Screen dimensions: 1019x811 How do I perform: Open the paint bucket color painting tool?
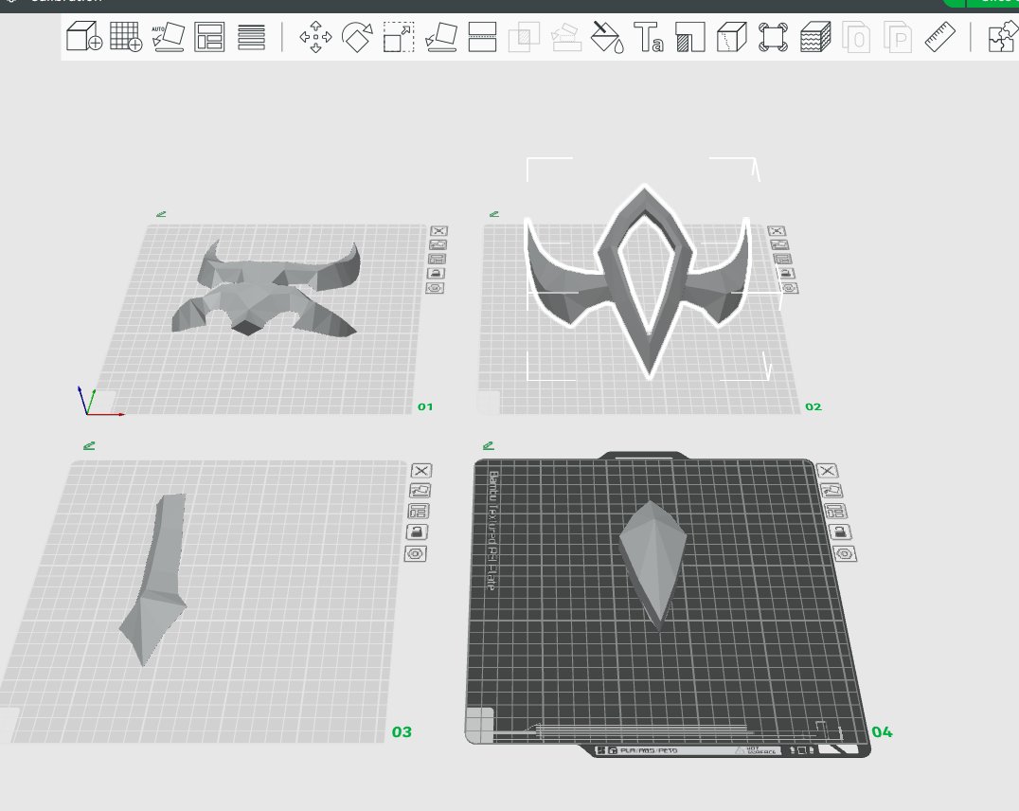pos(607,37)
